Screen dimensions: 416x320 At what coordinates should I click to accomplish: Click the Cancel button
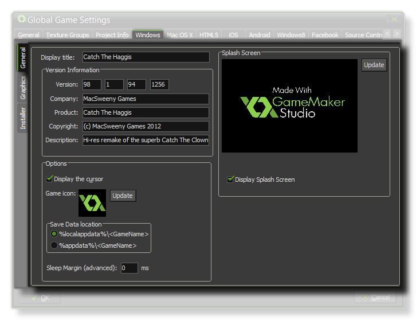(x=375, y=298)
